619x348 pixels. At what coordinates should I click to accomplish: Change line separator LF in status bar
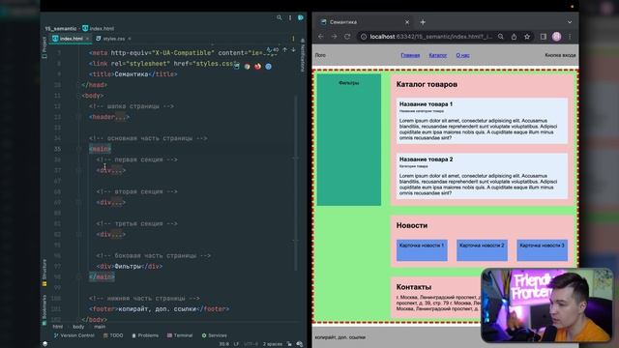[x=236, y=344]
